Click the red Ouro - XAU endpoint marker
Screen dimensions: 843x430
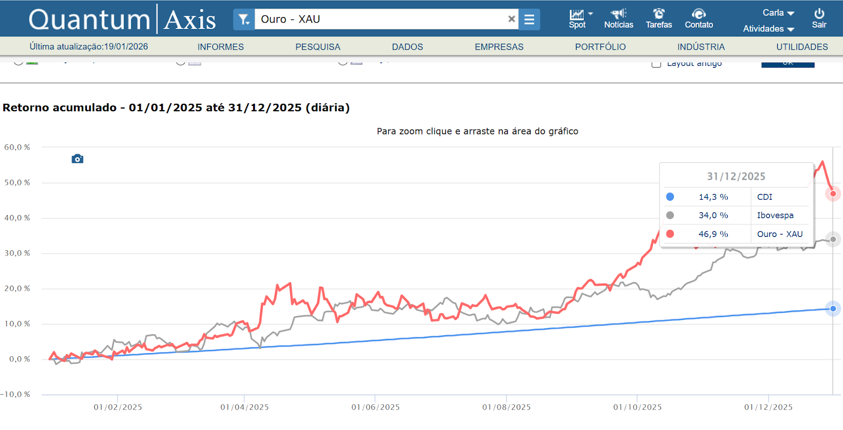(x=833, y=193)
